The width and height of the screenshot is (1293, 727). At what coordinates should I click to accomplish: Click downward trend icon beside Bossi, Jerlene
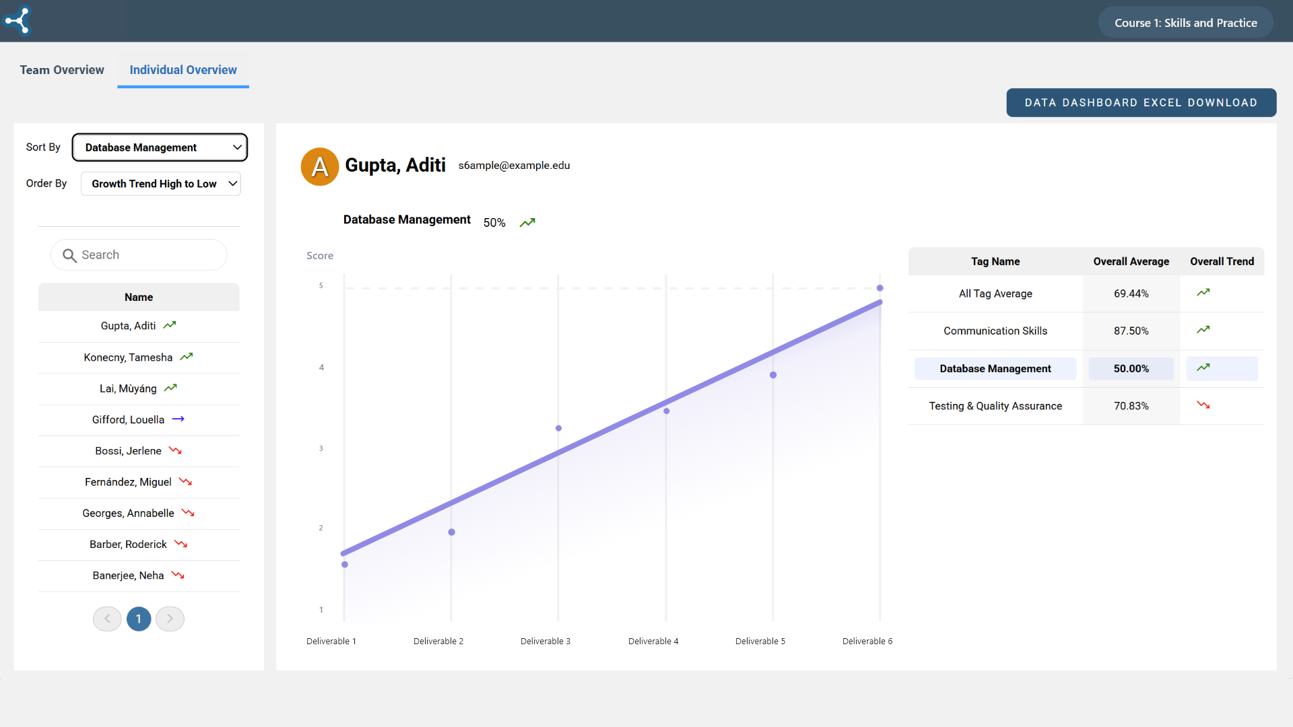175,451
